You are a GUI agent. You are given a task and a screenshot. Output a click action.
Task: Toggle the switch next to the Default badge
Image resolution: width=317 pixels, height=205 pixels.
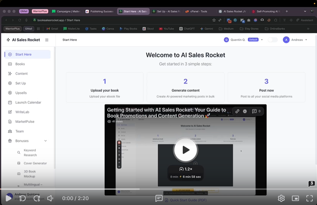(272, 40)
